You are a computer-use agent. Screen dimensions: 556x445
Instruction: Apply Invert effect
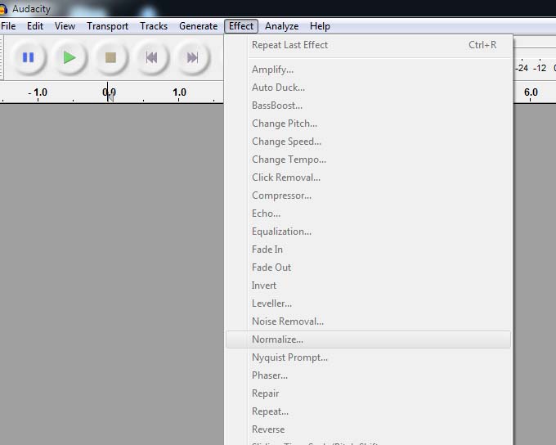[x=369, y=285]
